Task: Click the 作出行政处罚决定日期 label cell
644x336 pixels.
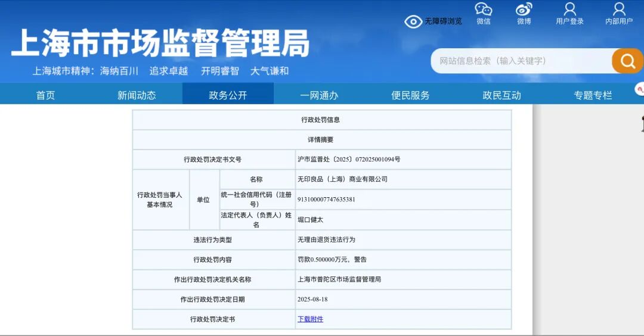Action: point(213,300)
